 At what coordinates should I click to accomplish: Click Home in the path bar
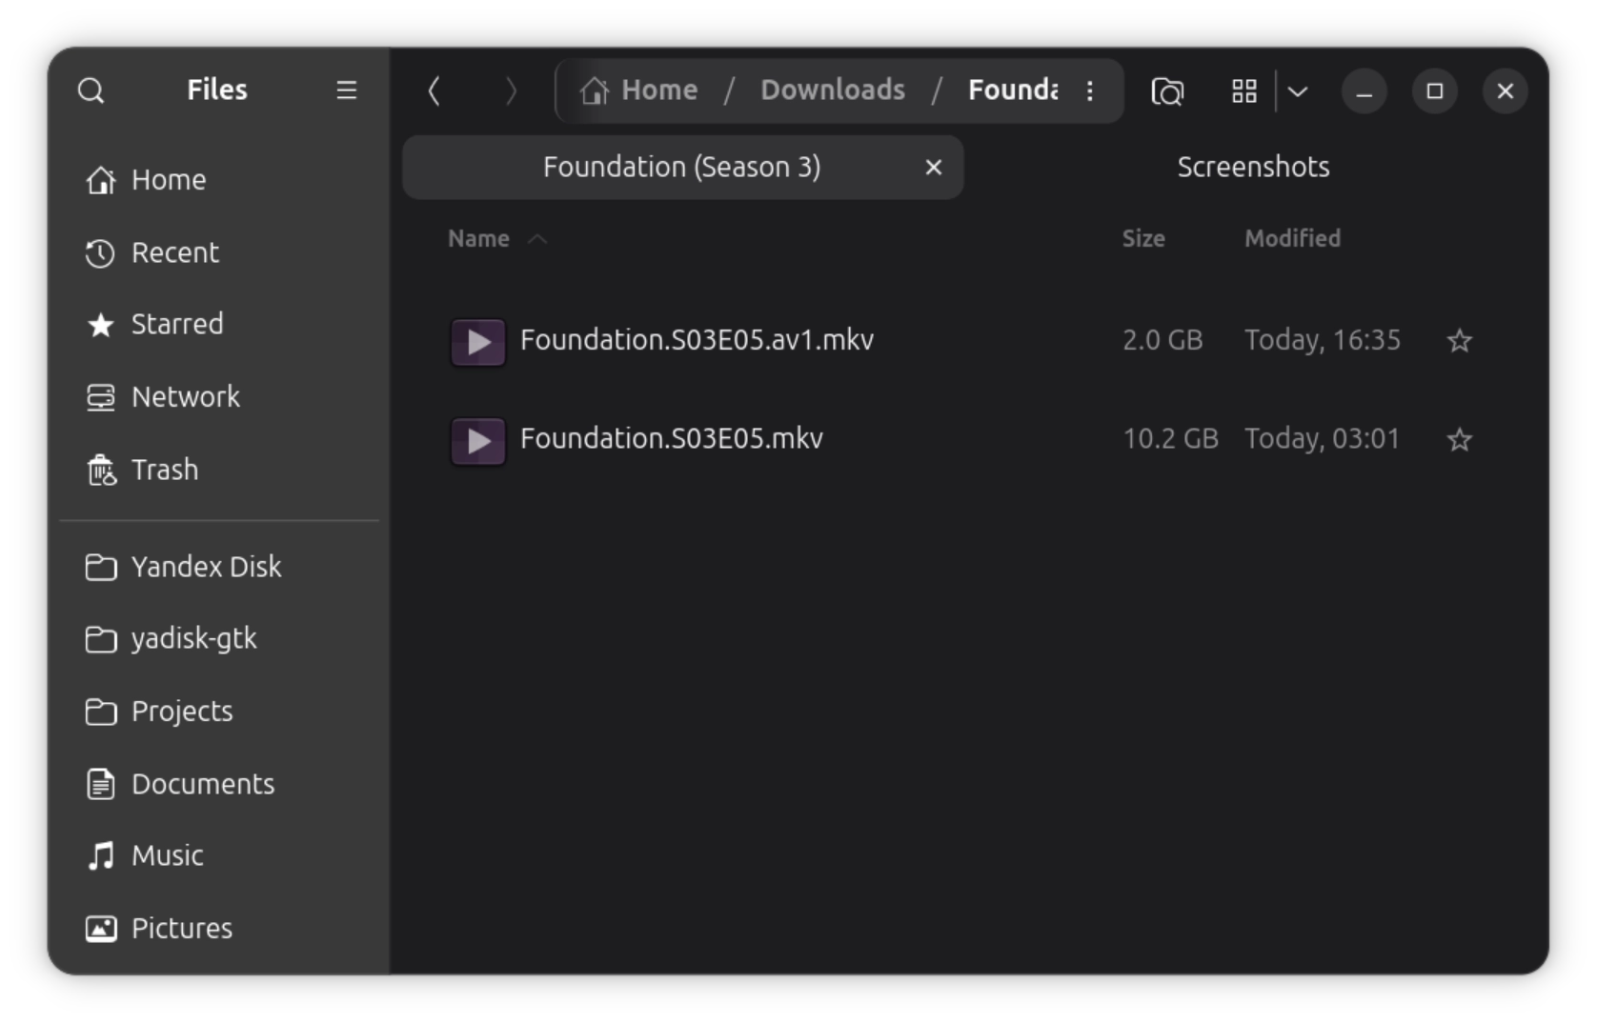pos(659,90)
